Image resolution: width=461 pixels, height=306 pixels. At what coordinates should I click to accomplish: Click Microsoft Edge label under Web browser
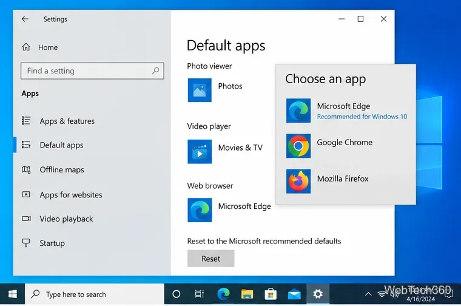click(244, 206)
